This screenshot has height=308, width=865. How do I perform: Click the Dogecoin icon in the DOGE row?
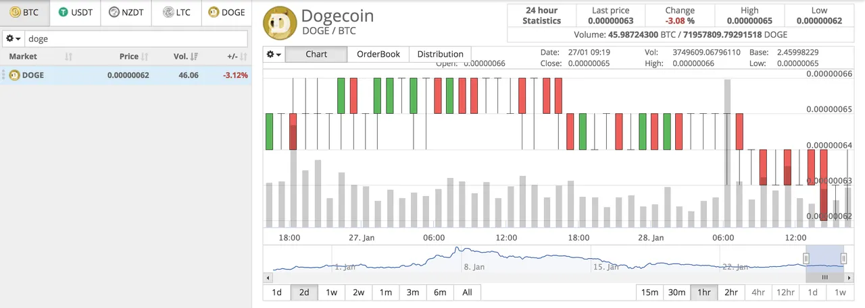pos(14,75)
